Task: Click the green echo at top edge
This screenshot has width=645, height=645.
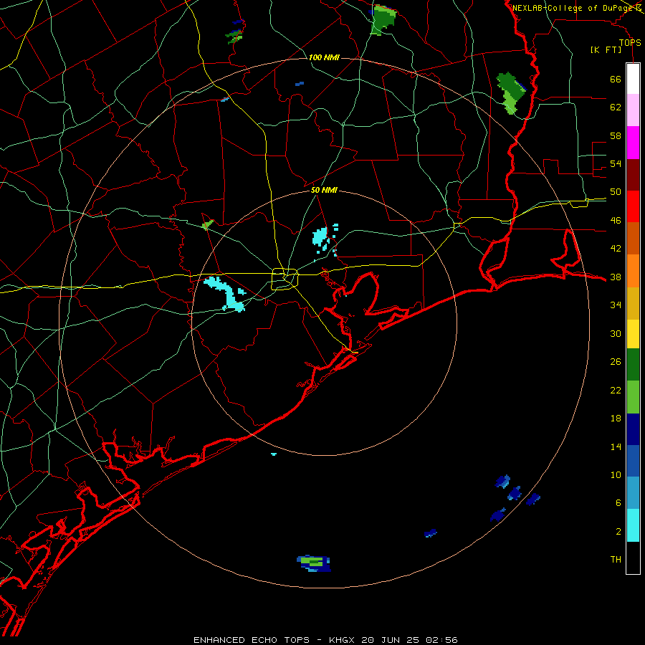Action: point(383,20)
